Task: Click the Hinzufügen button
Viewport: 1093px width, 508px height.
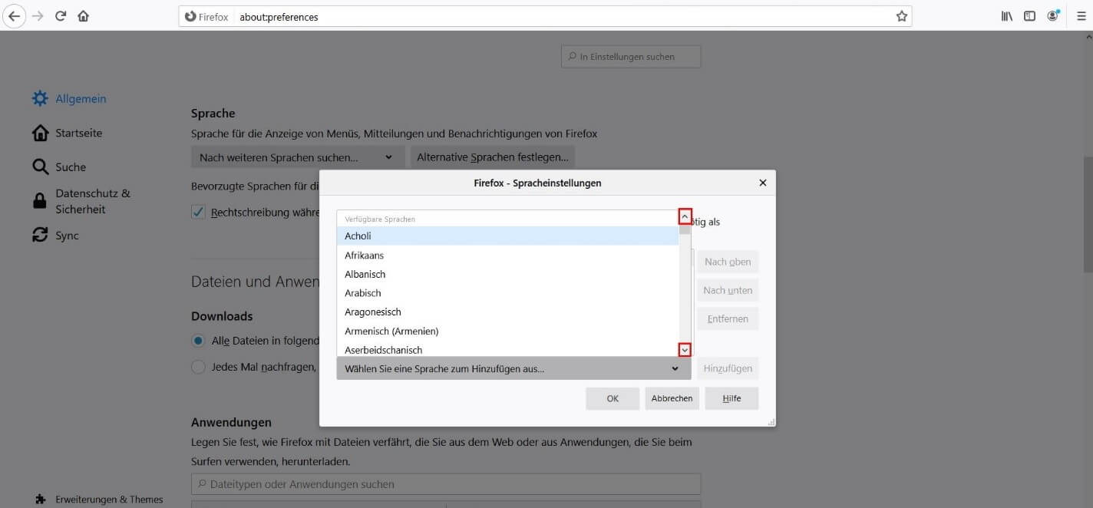Action: coord(728,368)
